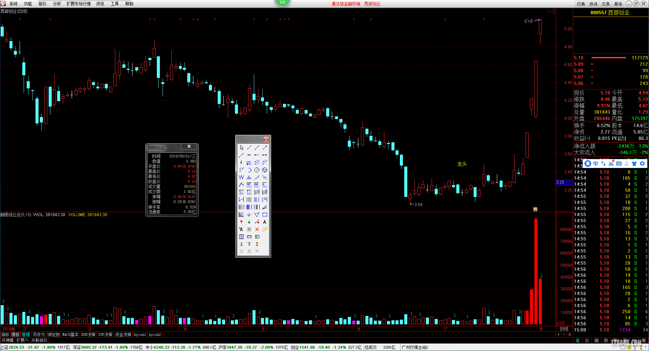Select the circle drawing tool
This screenshot has height=351, width=649.
click(257, 170)
